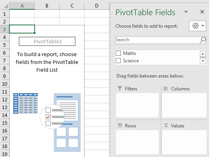Open the PivotTable Fields task pane options arrow
Screen dimensions: 210x157
(x=186, y=12)
